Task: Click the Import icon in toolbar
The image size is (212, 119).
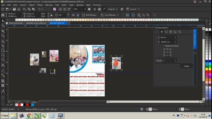Action: [60, 9]
